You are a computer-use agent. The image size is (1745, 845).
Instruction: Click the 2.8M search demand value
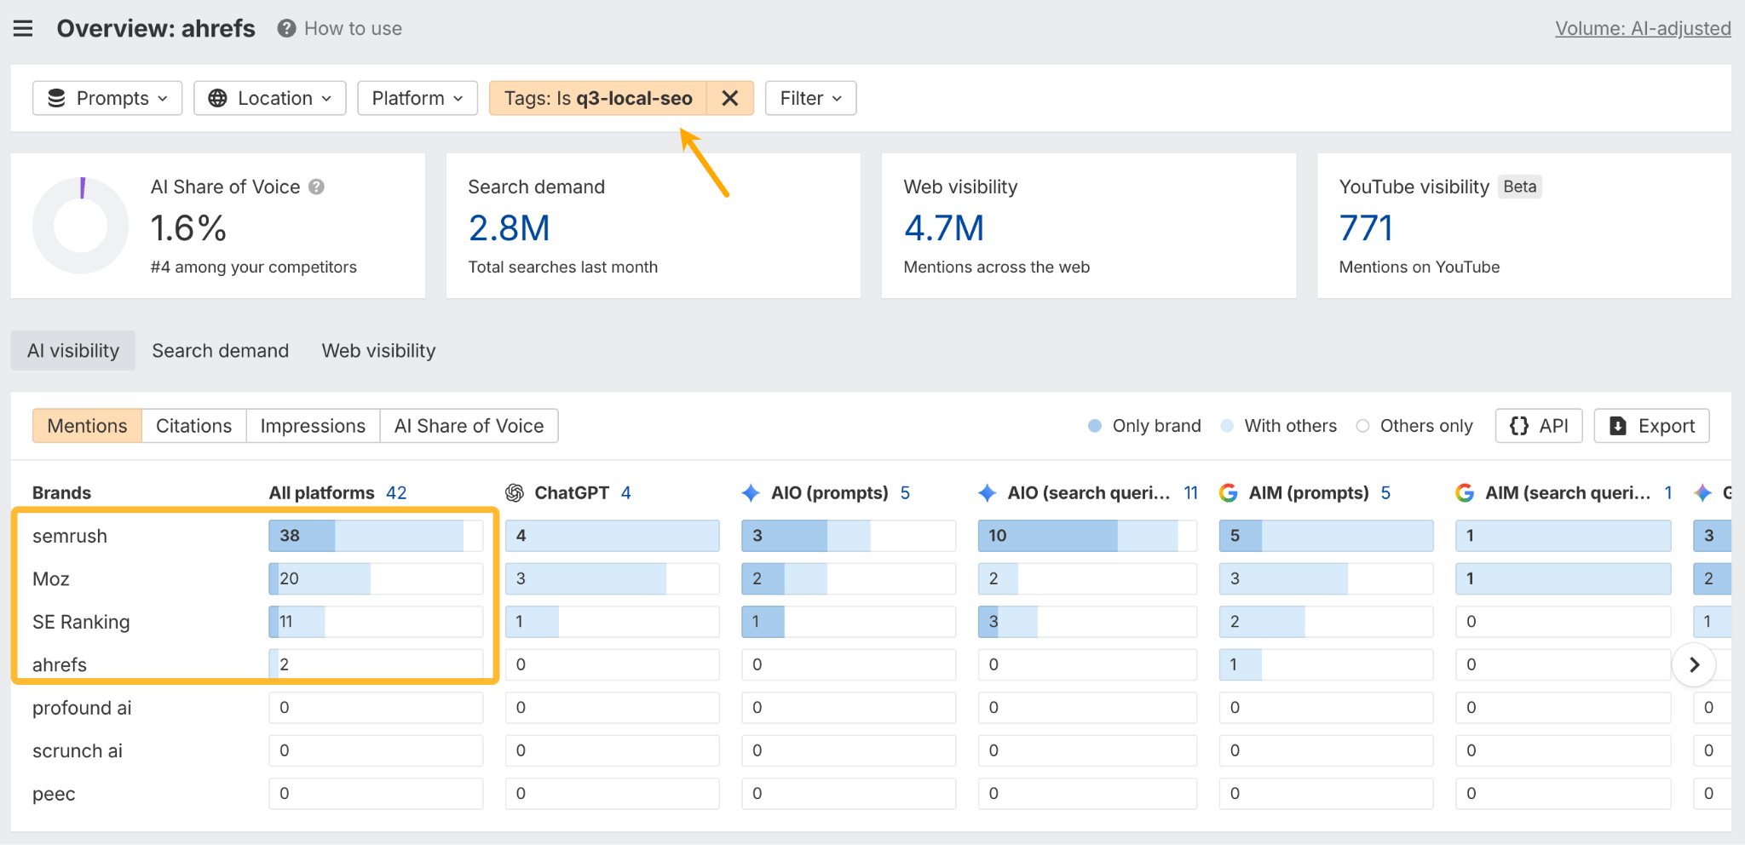pos(509,228)
